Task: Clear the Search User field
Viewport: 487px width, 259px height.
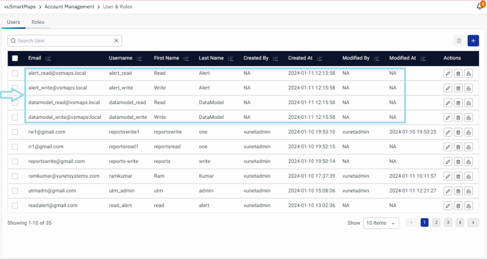Action: tap(116, 41)
